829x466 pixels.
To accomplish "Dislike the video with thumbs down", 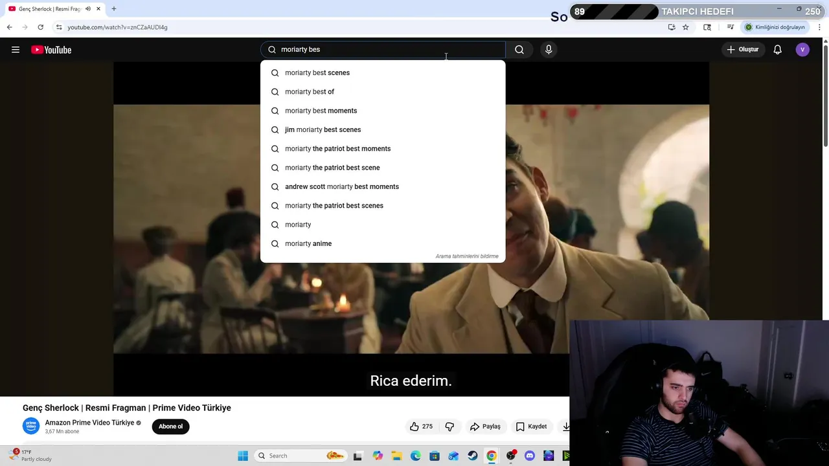I will tap(449, 427).
